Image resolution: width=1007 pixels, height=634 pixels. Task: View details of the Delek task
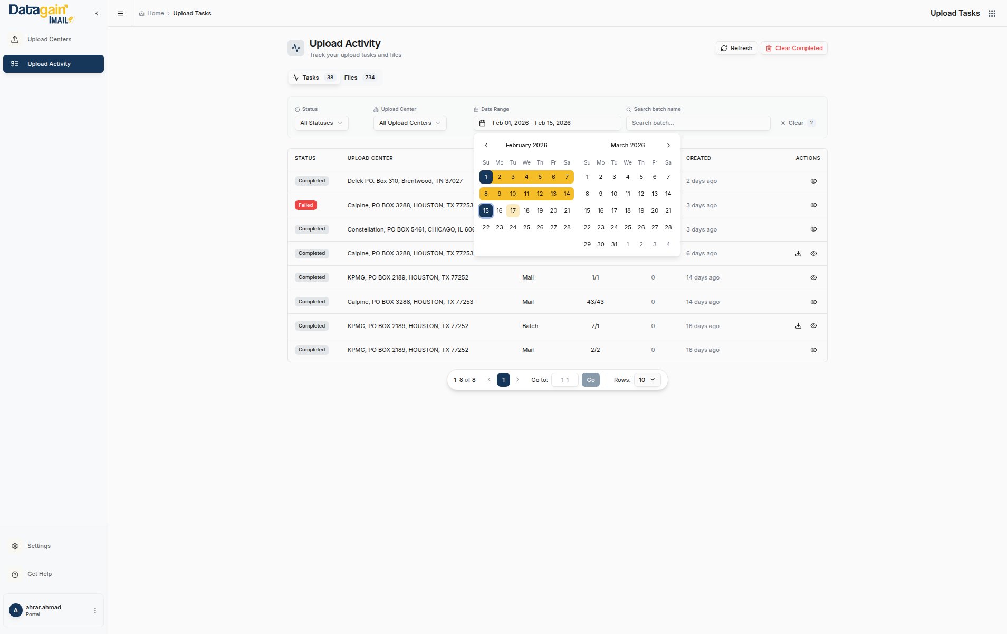tap(813, 181)
